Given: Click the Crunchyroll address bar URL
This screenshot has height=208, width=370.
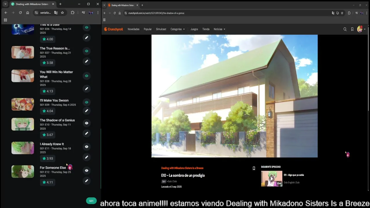Looking at the screenshot, I should click(156, 13).
